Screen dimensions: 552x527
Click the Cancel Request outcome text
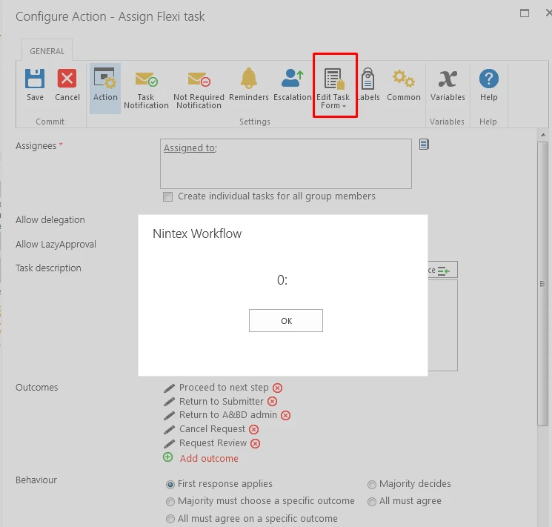(212, 429)
